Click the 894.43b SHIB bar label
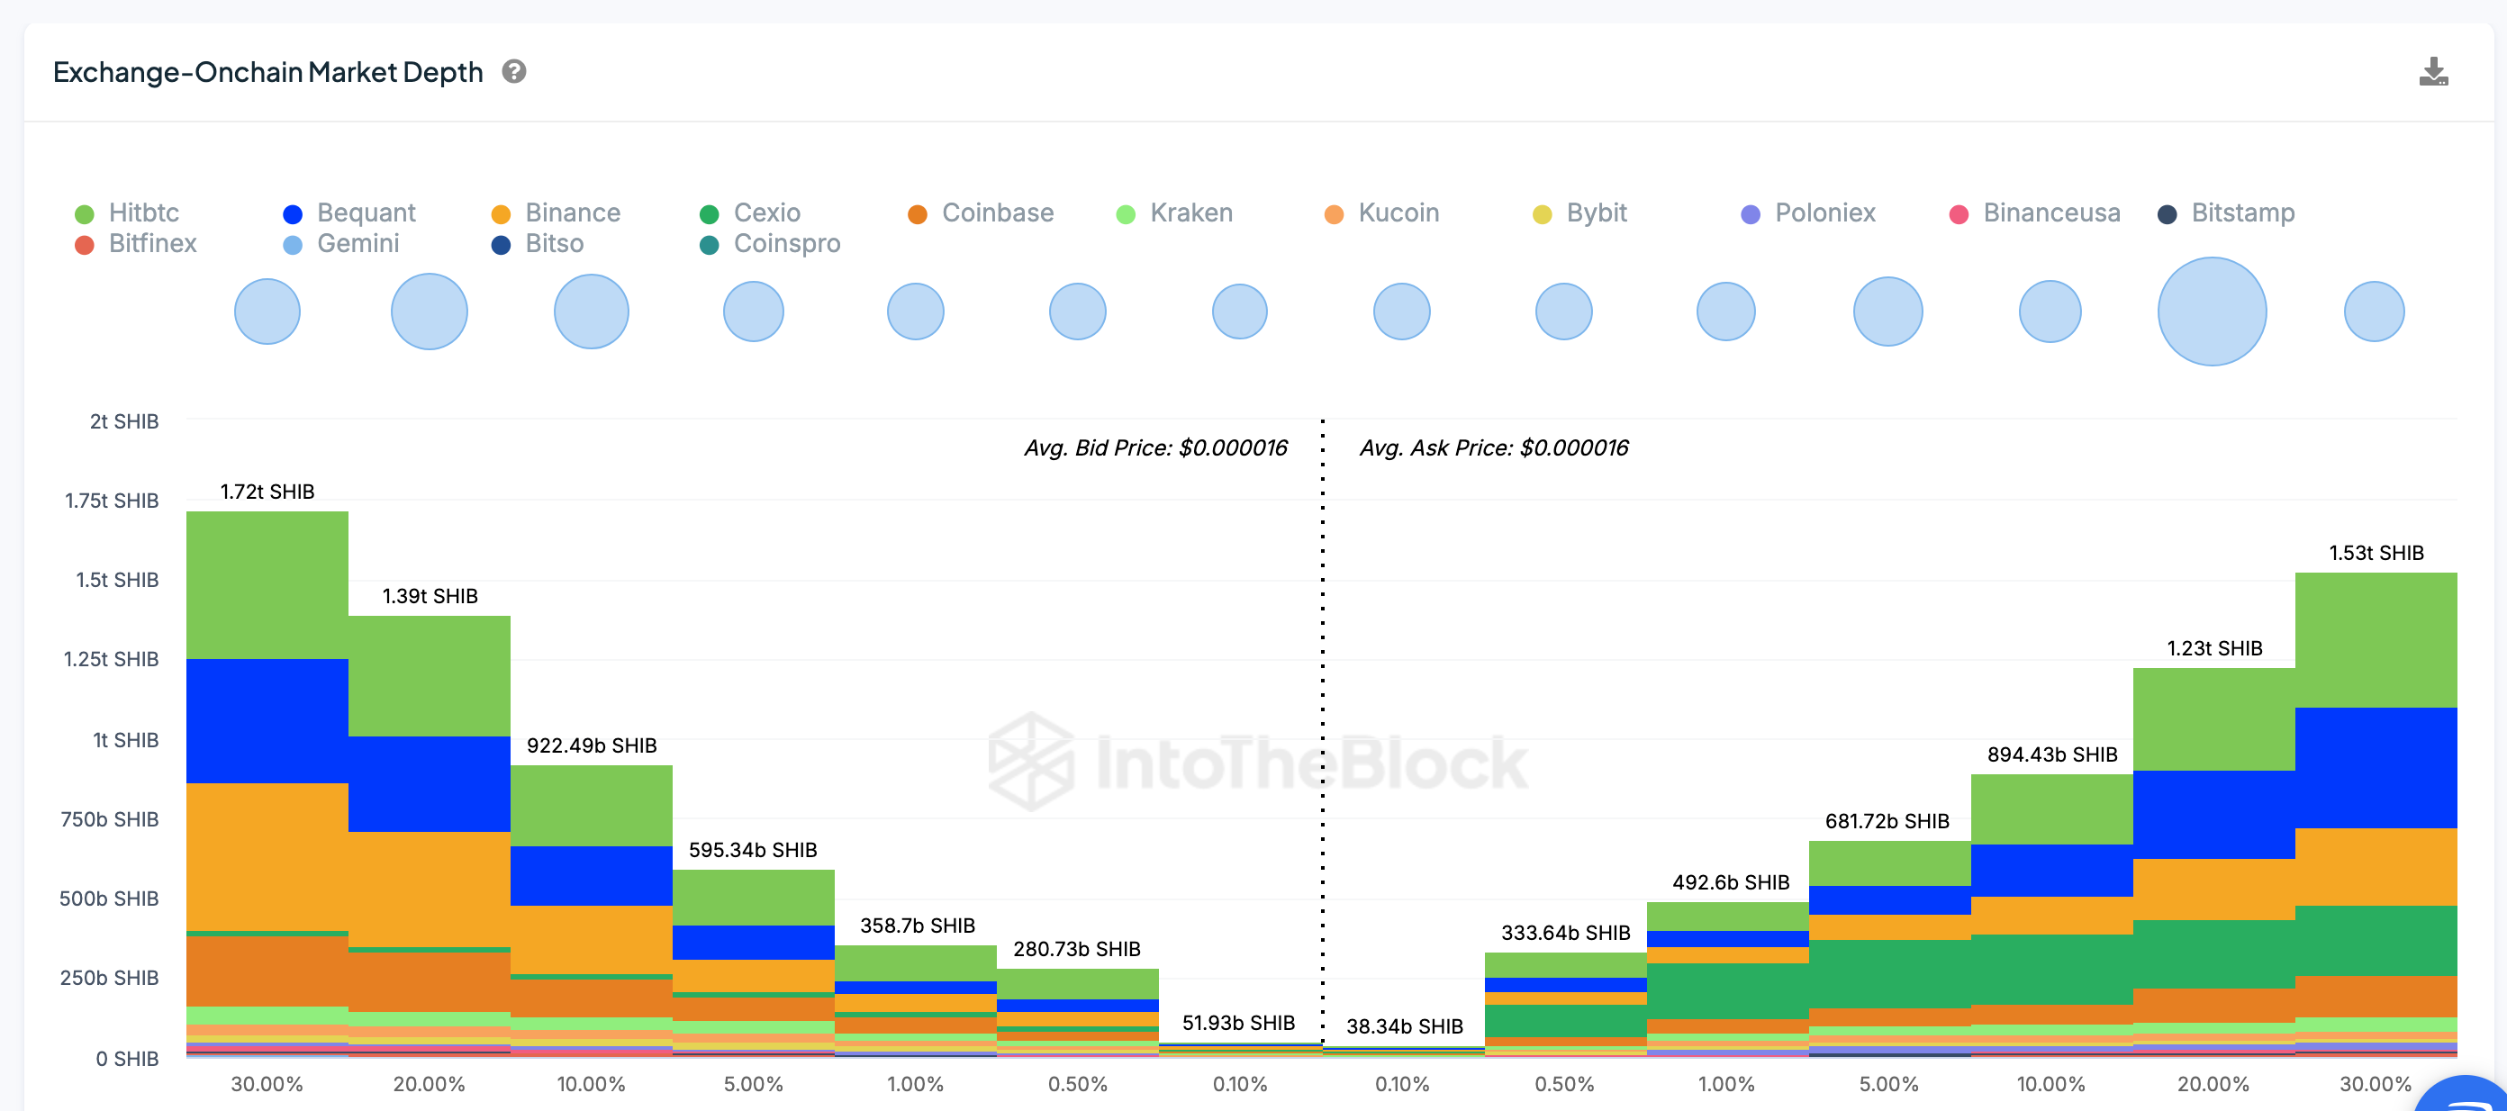Screen dimensions: 2507x1111 [2052, 756]
